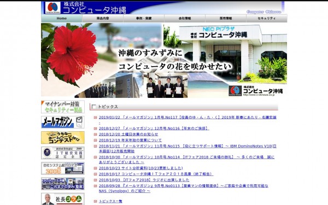Open the 会社情報 navigation tab
Screen dimensions: 328x205
185,19
